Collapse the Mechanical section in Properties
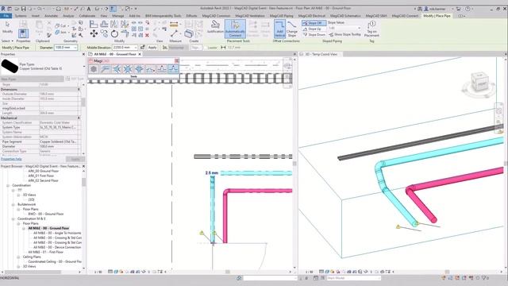The image size is (508, 286). pos(79,118)
